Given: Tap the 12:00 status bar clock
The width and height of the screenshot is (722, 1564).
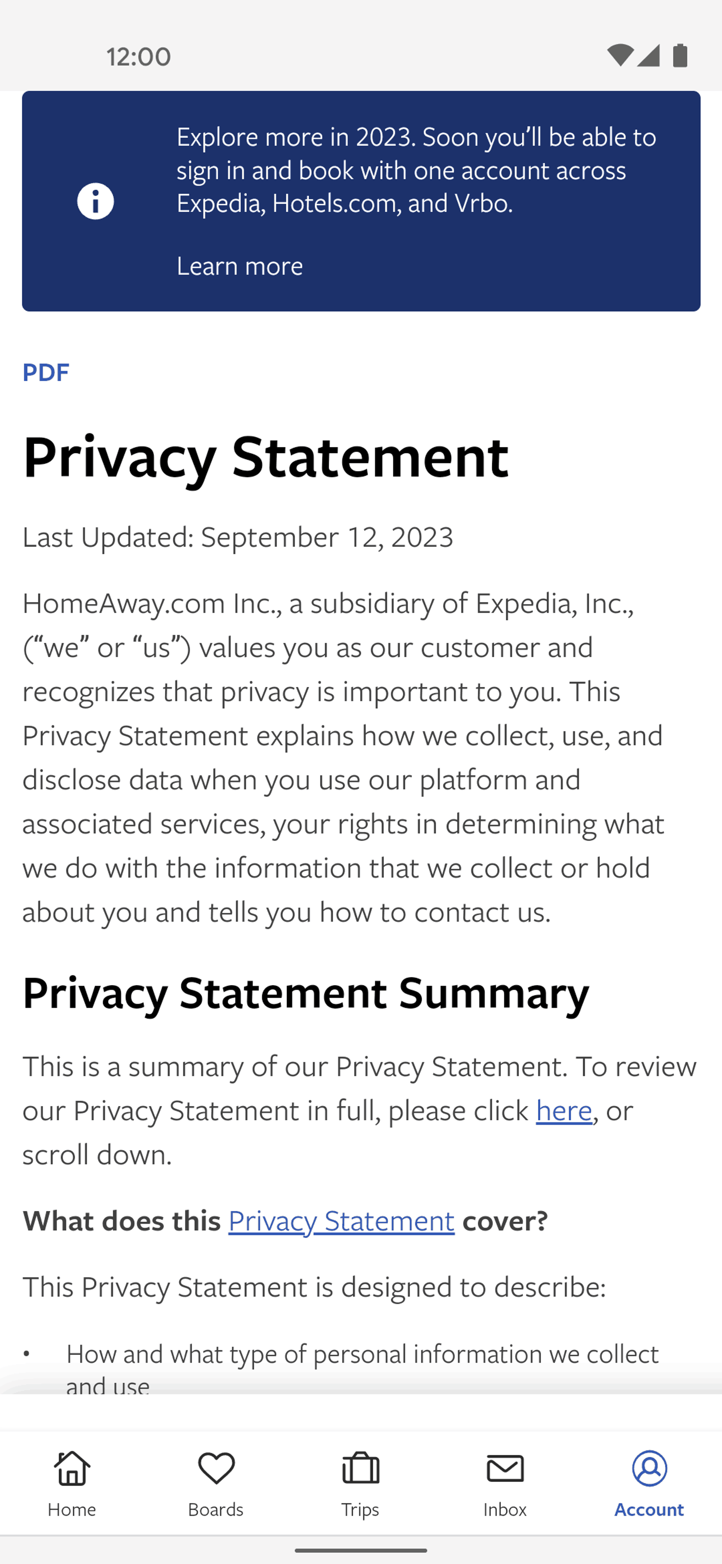Looking at the screenshot, I should click(139, 56).
